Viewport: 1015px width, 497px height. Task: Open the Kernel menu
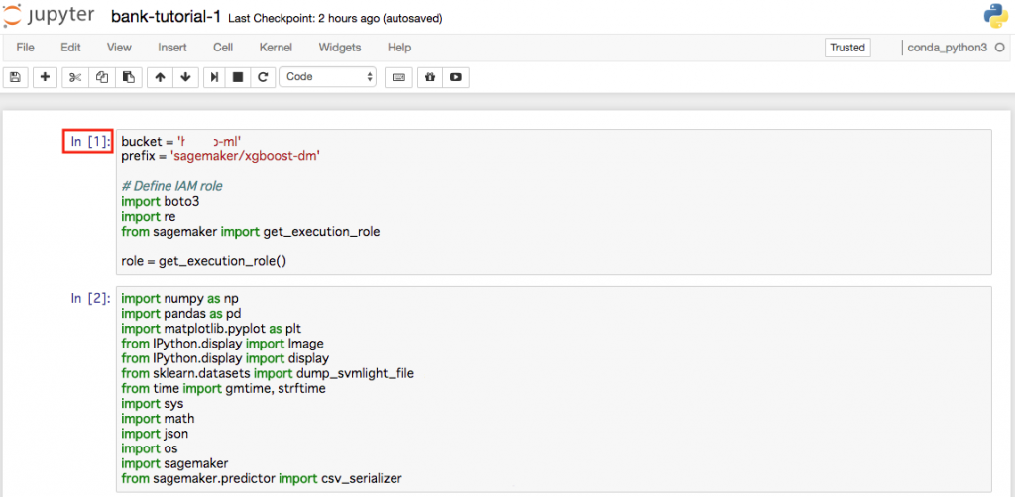coord(276,48)
